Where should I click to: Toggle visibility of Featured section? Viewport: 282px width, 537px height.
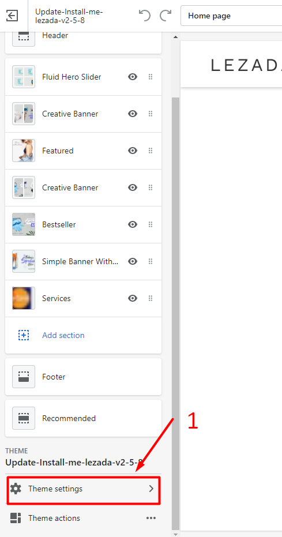coord(133,151)
